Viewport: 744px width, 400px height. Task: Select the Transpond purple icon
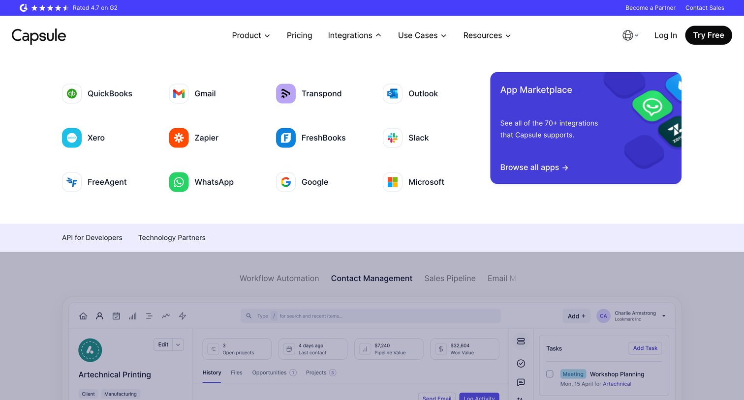coord(286,93)
